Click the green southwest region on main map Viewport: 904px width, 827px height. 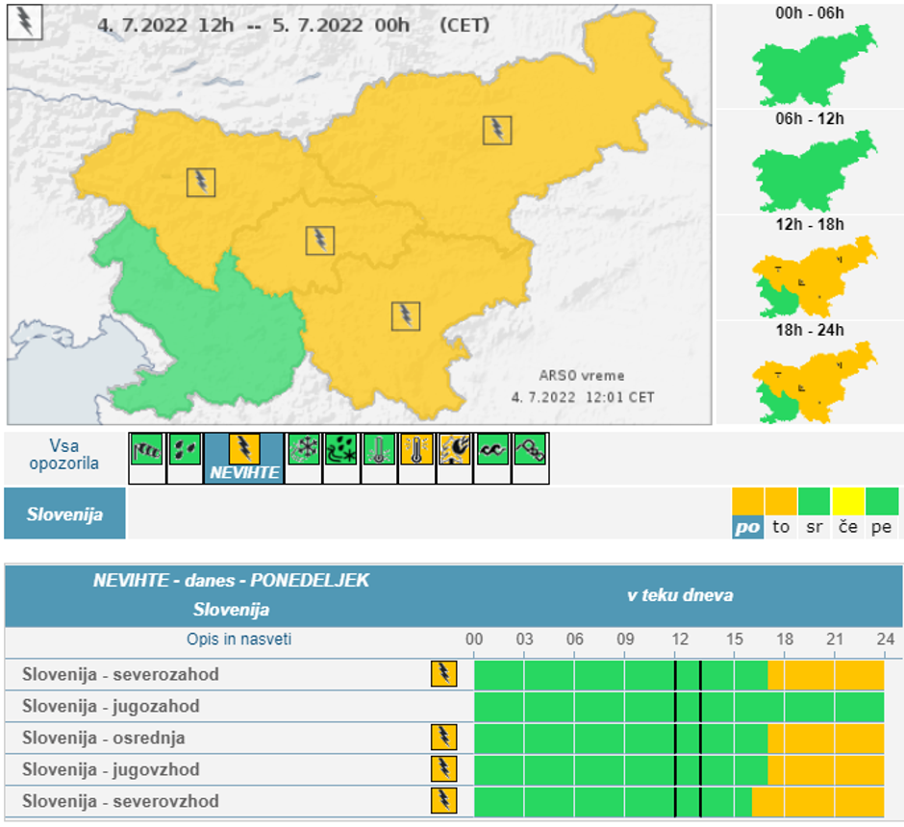pyautogui.click(x=221, y=337)
